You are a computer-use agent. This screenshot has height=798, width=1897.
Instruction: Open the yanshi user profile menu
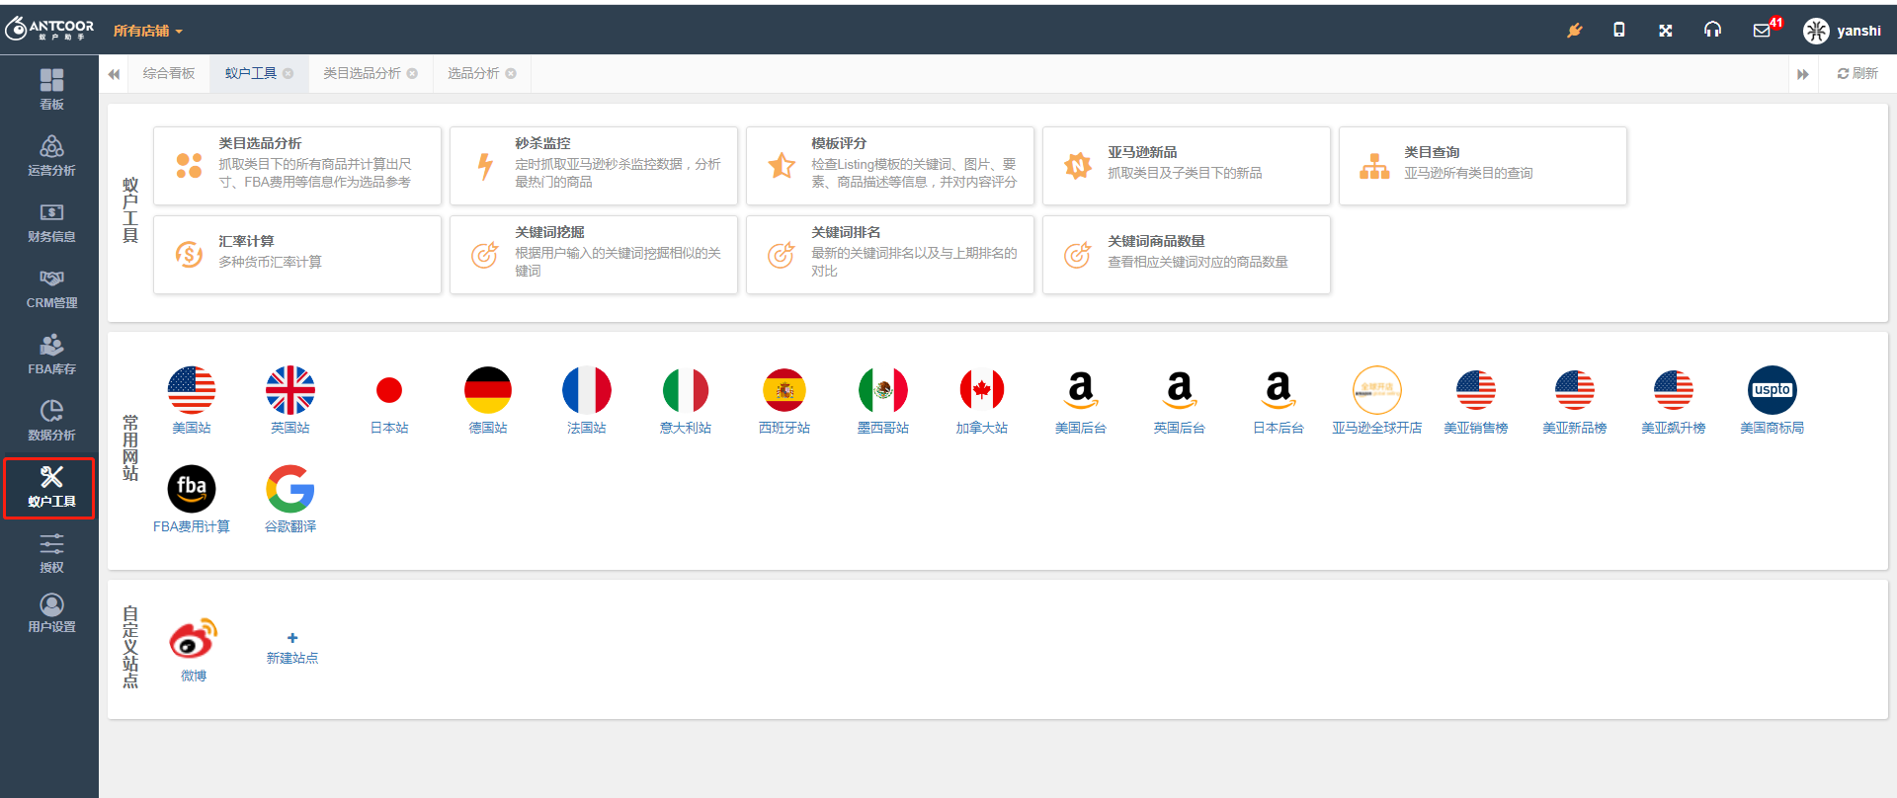pyautogui.click(x=1843, y=31)
